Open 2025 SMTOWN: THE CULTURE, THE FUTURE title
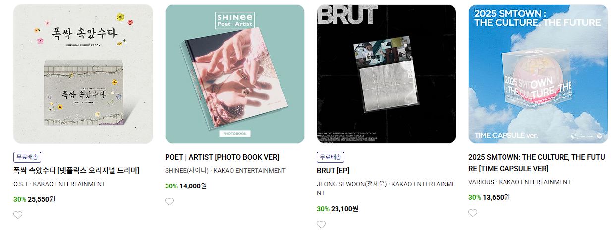 click(x=537, y=163)
